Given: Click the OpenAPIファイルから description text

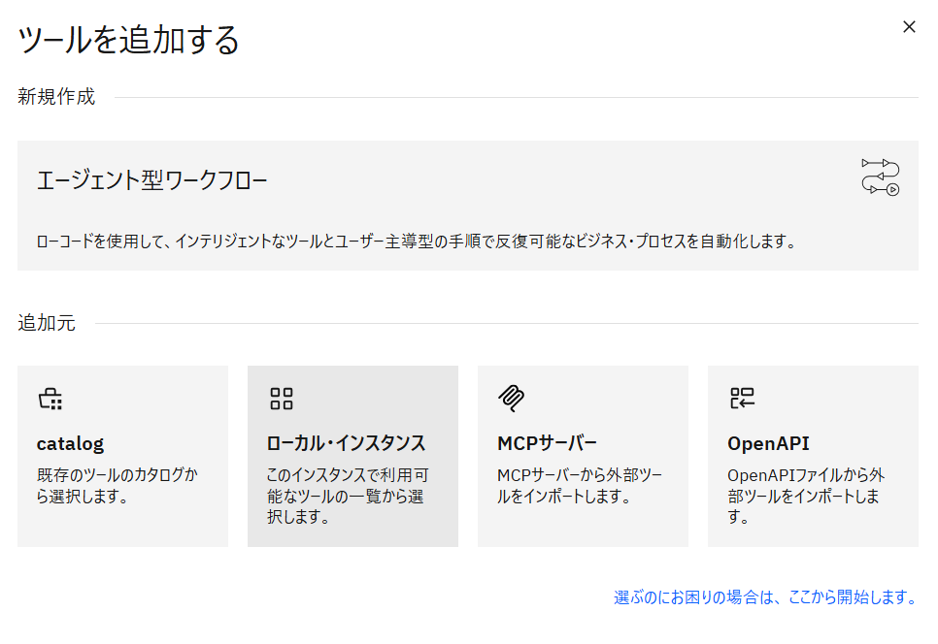Looking at the screenshot, I should point(806,496).
